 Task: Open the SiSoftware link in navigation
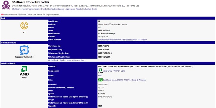pyautogui.click(x=16, y=9)
